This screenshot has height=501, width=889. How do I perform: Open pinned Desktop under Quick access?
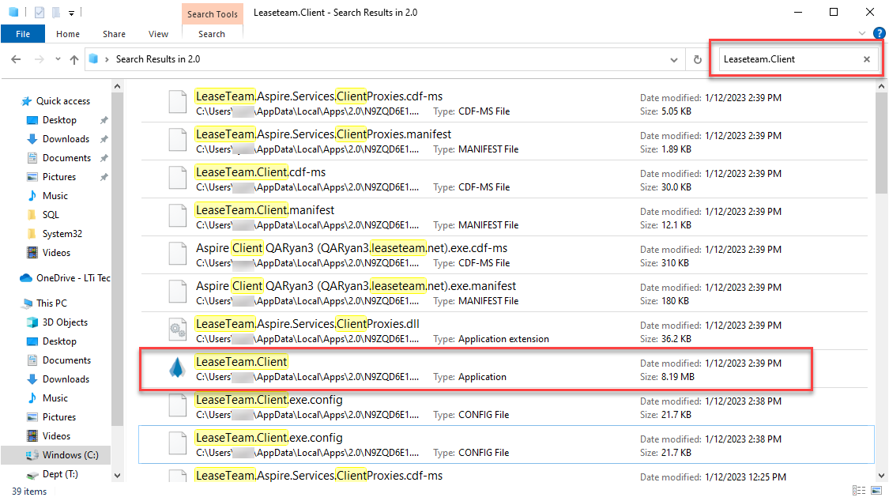[x=59, y=120]
